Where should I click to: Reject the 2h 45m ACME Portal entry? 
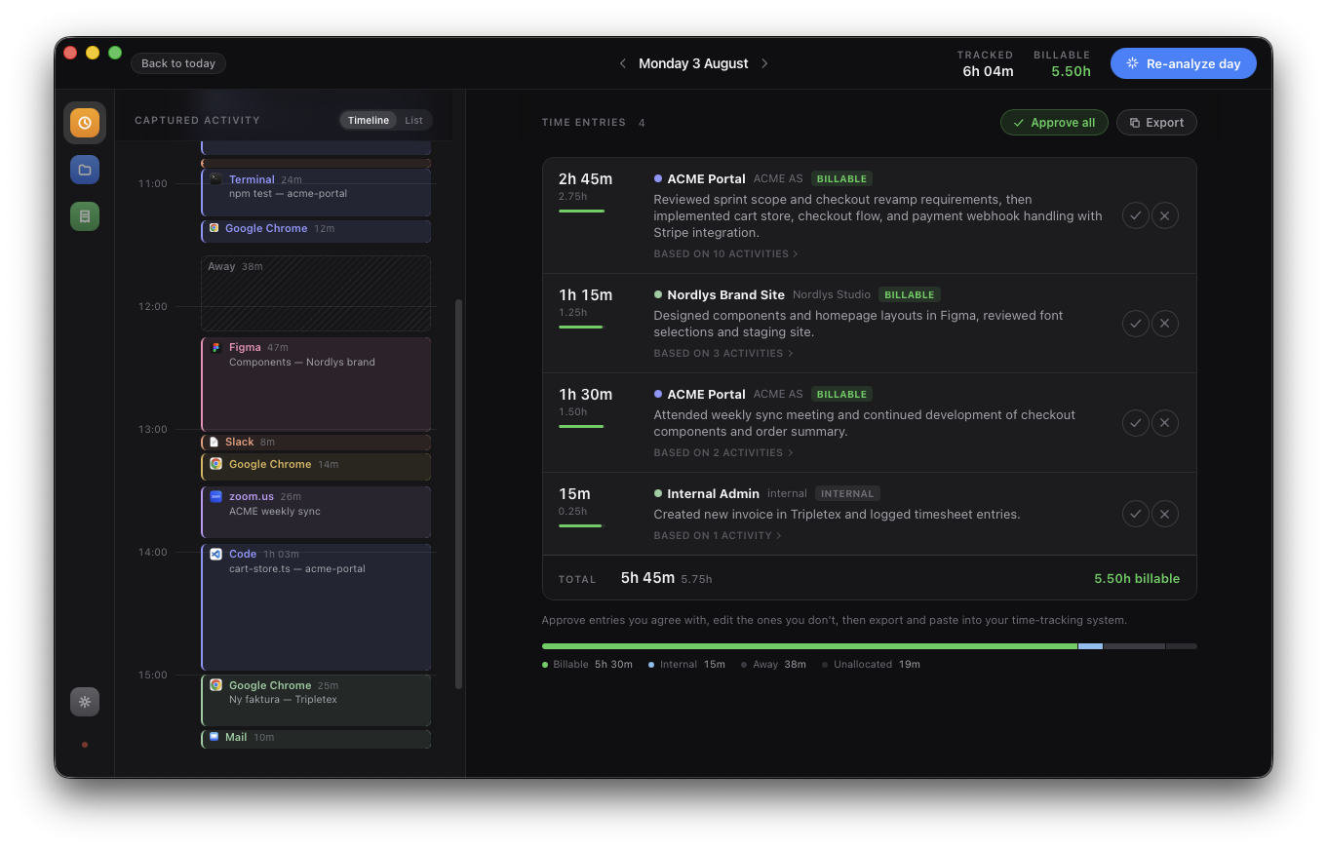[x=1165, y=215]
